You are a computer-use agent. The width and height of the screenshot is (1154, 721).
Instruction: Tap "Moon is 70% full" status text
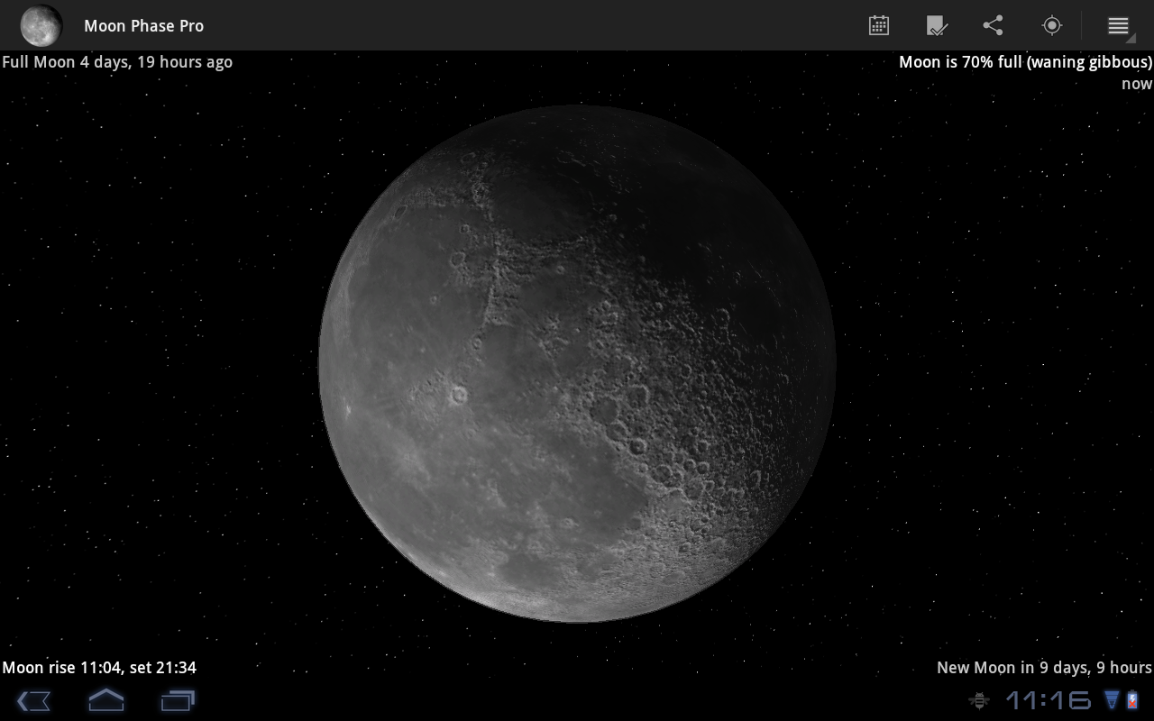(1025, 62)
